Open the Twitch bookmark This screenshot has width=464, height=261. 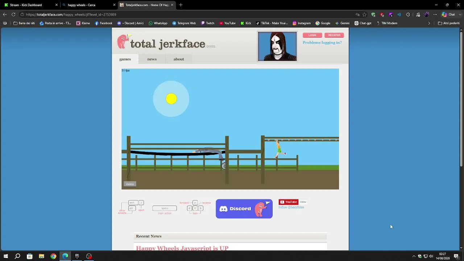[208, 23]
